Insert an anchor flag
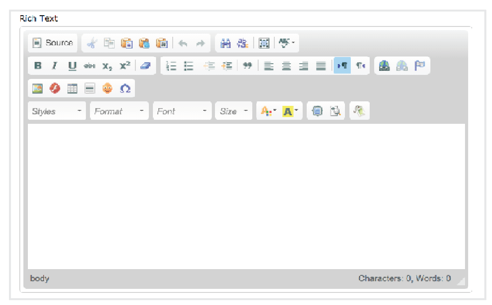Viewport: 492px width, 305px height. [420, 66]
